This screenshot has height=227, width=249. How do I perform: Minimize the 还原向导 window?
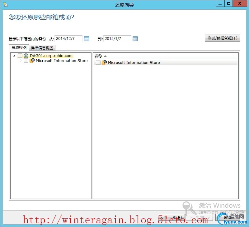(220, 4)
